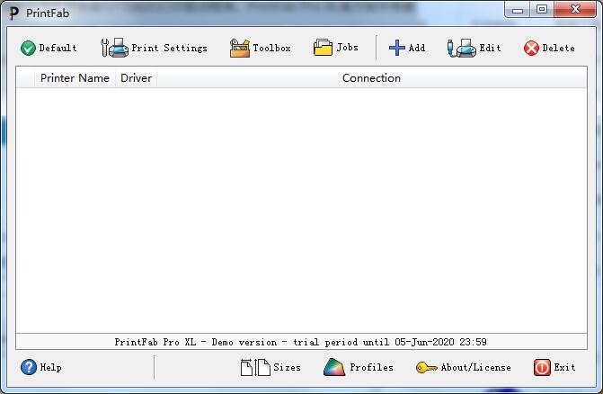Click the red Exit power icon
The width and height of the screenshot is (603, 394).
click(542, 367)
